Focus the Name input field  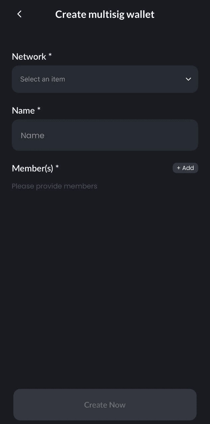tap(105, 135)
